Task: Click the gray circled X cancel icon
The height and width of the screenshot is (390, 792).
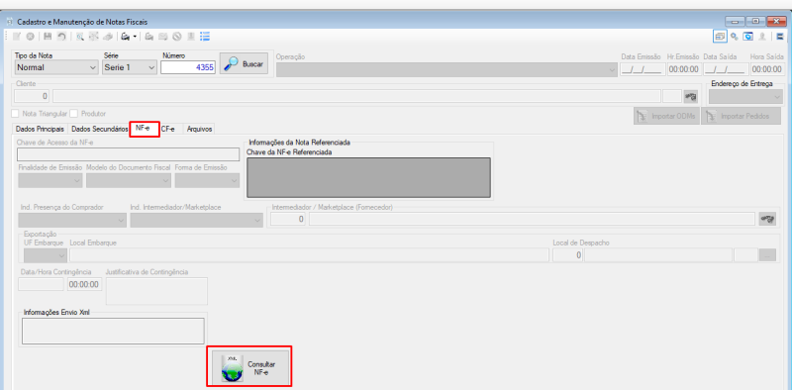Action: click(31, 37)
